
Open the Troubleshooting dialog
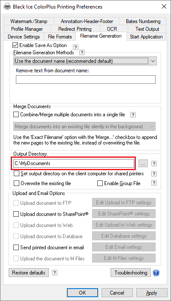131,273
